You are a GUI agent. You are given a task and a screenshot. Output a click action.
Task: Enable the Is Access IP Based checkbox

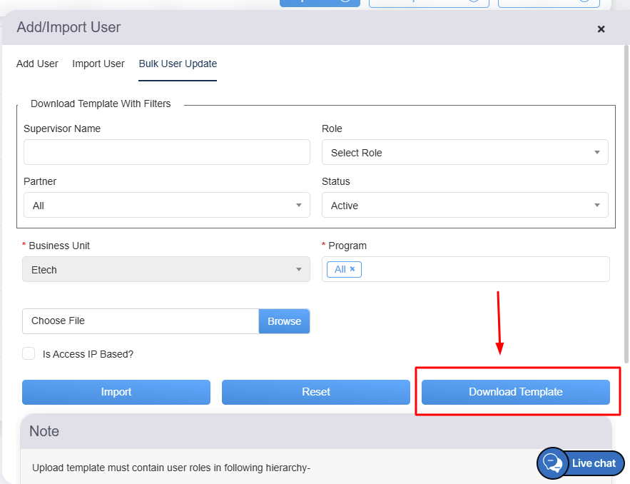pyautogui.click(x=29, y=353)
